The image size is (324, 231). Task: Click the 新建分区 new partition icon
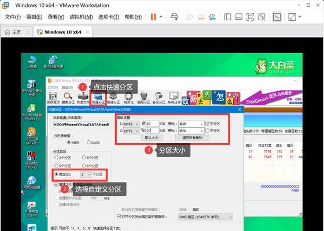pos(113,98)
